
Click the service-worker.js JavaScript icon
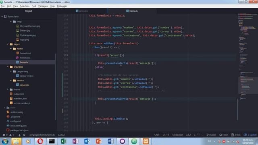point(11,103)
